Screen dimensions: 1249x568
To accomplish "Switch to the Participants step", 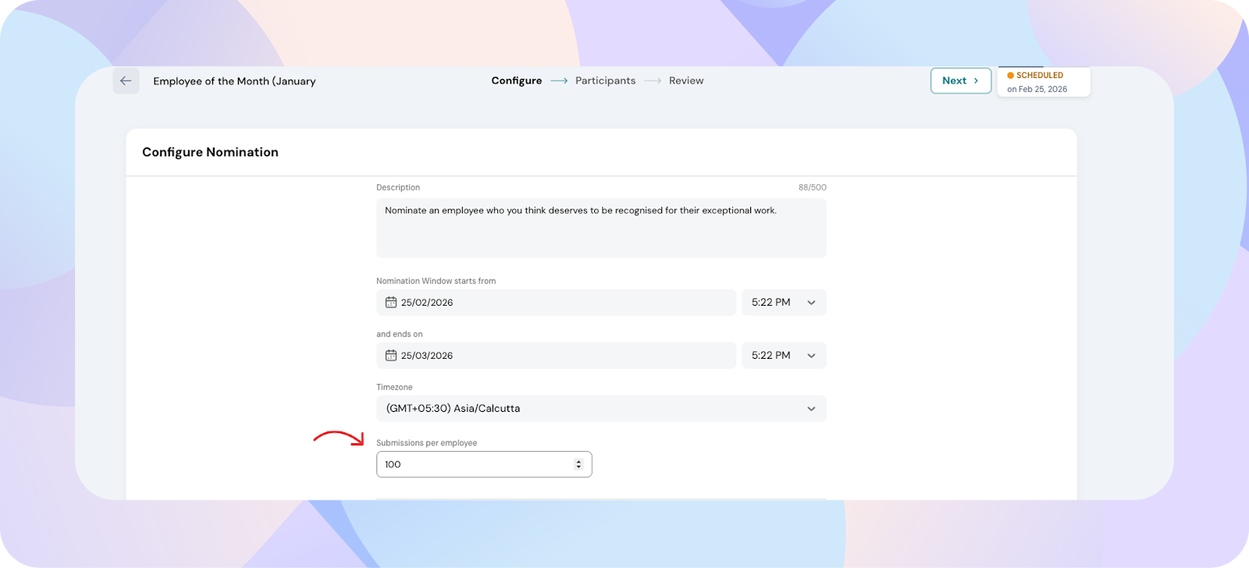I will coord(605,81).
